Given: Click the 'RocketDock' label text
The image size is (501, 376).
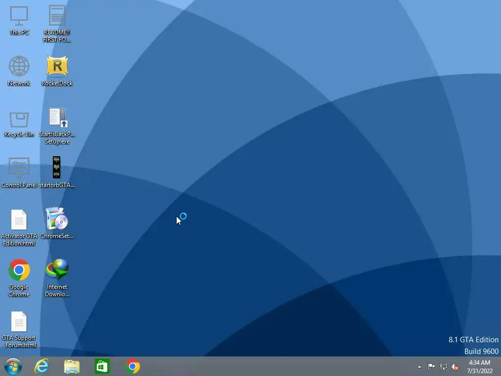Looking at the screenshot, I should coord(57,83).
